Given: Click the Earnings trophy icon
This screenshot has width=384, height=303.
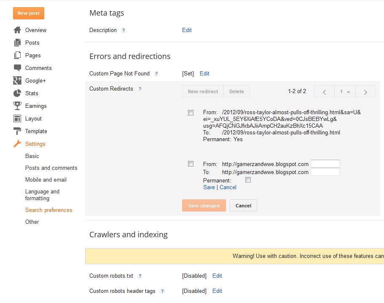Looking at the screenshot, I should pyautogui.click(x=17, y=106).
